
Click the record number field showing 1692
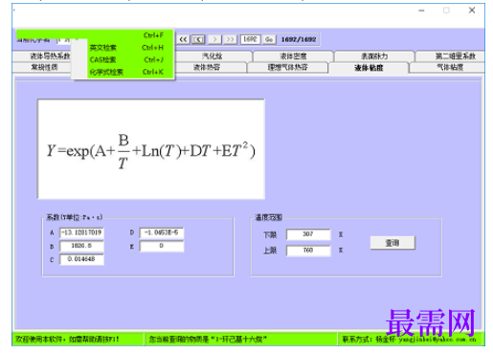point(250,39)
